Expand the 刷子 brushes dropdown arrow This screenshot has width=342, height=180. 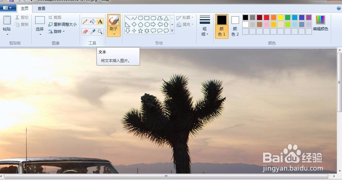click(x=114, y=34)
